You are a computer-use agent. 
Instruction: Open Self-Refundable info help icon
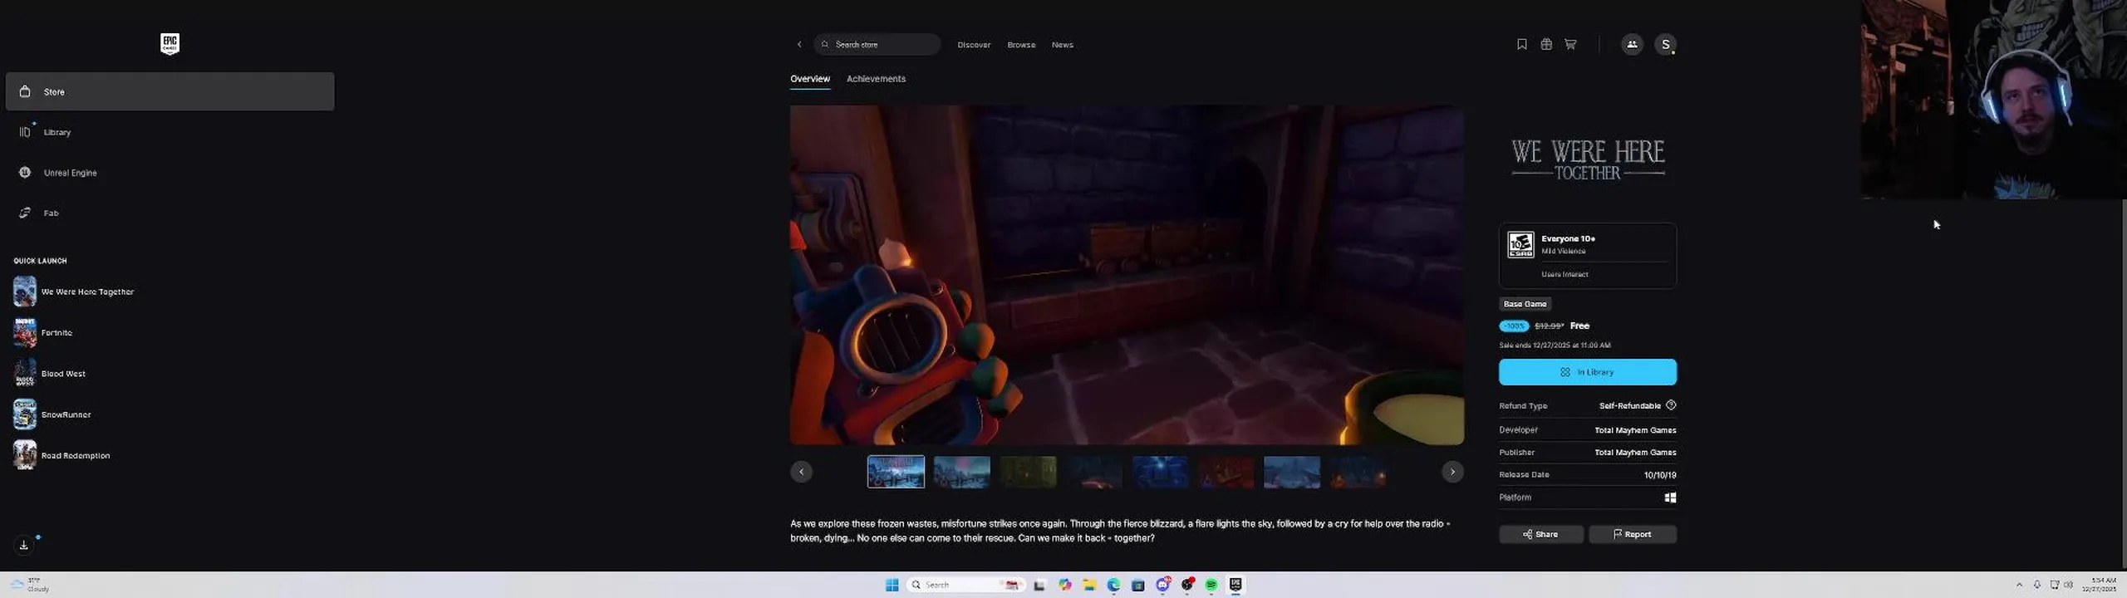1671,405
